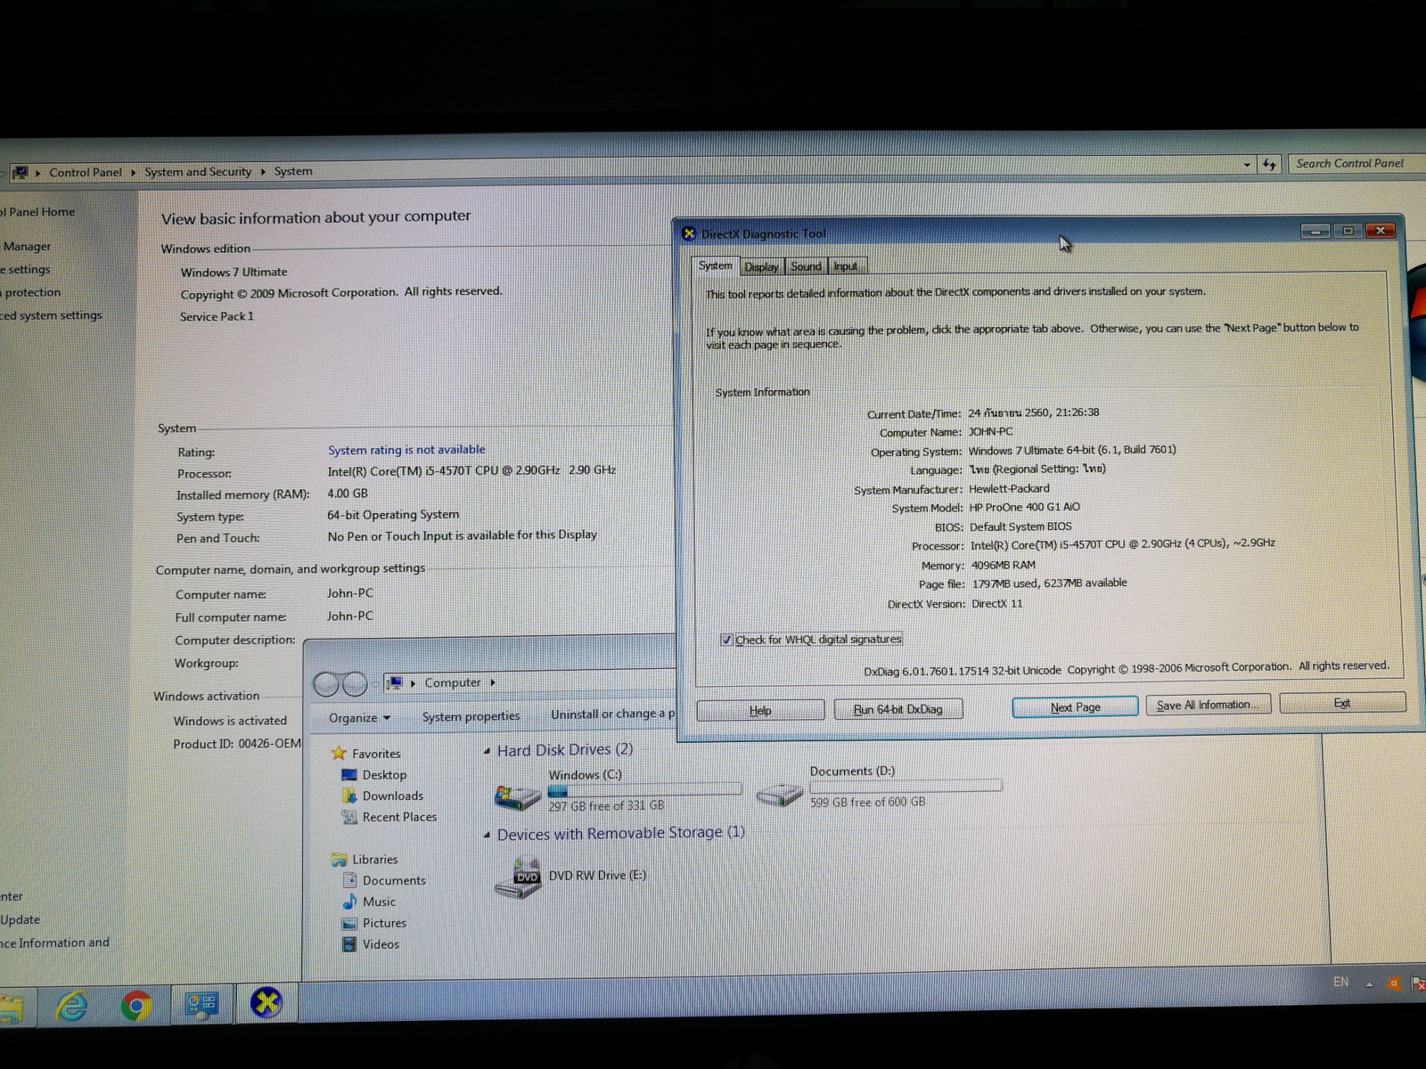This screenshot has width=1426, height=1069.
Task: Click Save All Information button
Action: 1208,705
